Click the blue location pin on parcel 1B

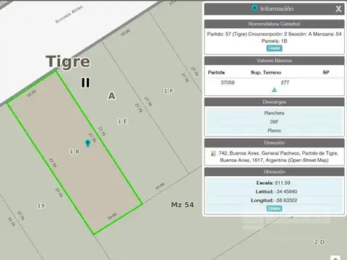point(87,143)
